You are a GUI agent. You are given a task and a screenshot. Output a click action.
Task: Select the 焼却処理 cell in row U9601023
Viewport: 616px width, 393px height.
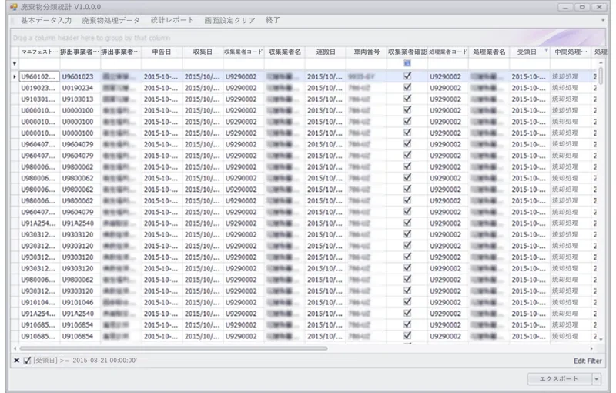tap(571, 76)
